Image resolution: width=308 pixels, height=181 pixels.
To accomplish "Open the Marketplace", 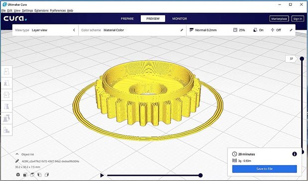I will pyautogui.click(x=279, y=19).
